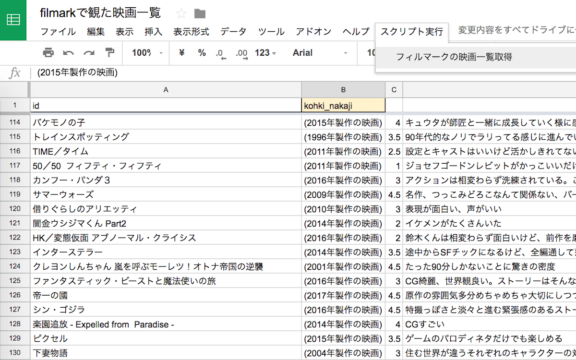Click cell シン・ゴジラ

tap(166, 310)
